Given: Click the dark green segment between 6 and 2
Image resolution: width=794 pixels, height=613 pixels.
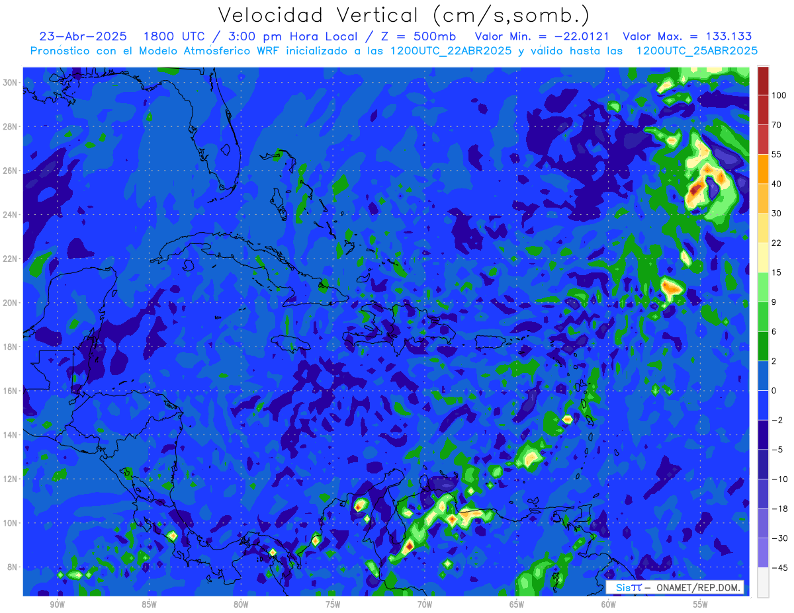Looking at the screenshot, I should click(x=763, y=346).
